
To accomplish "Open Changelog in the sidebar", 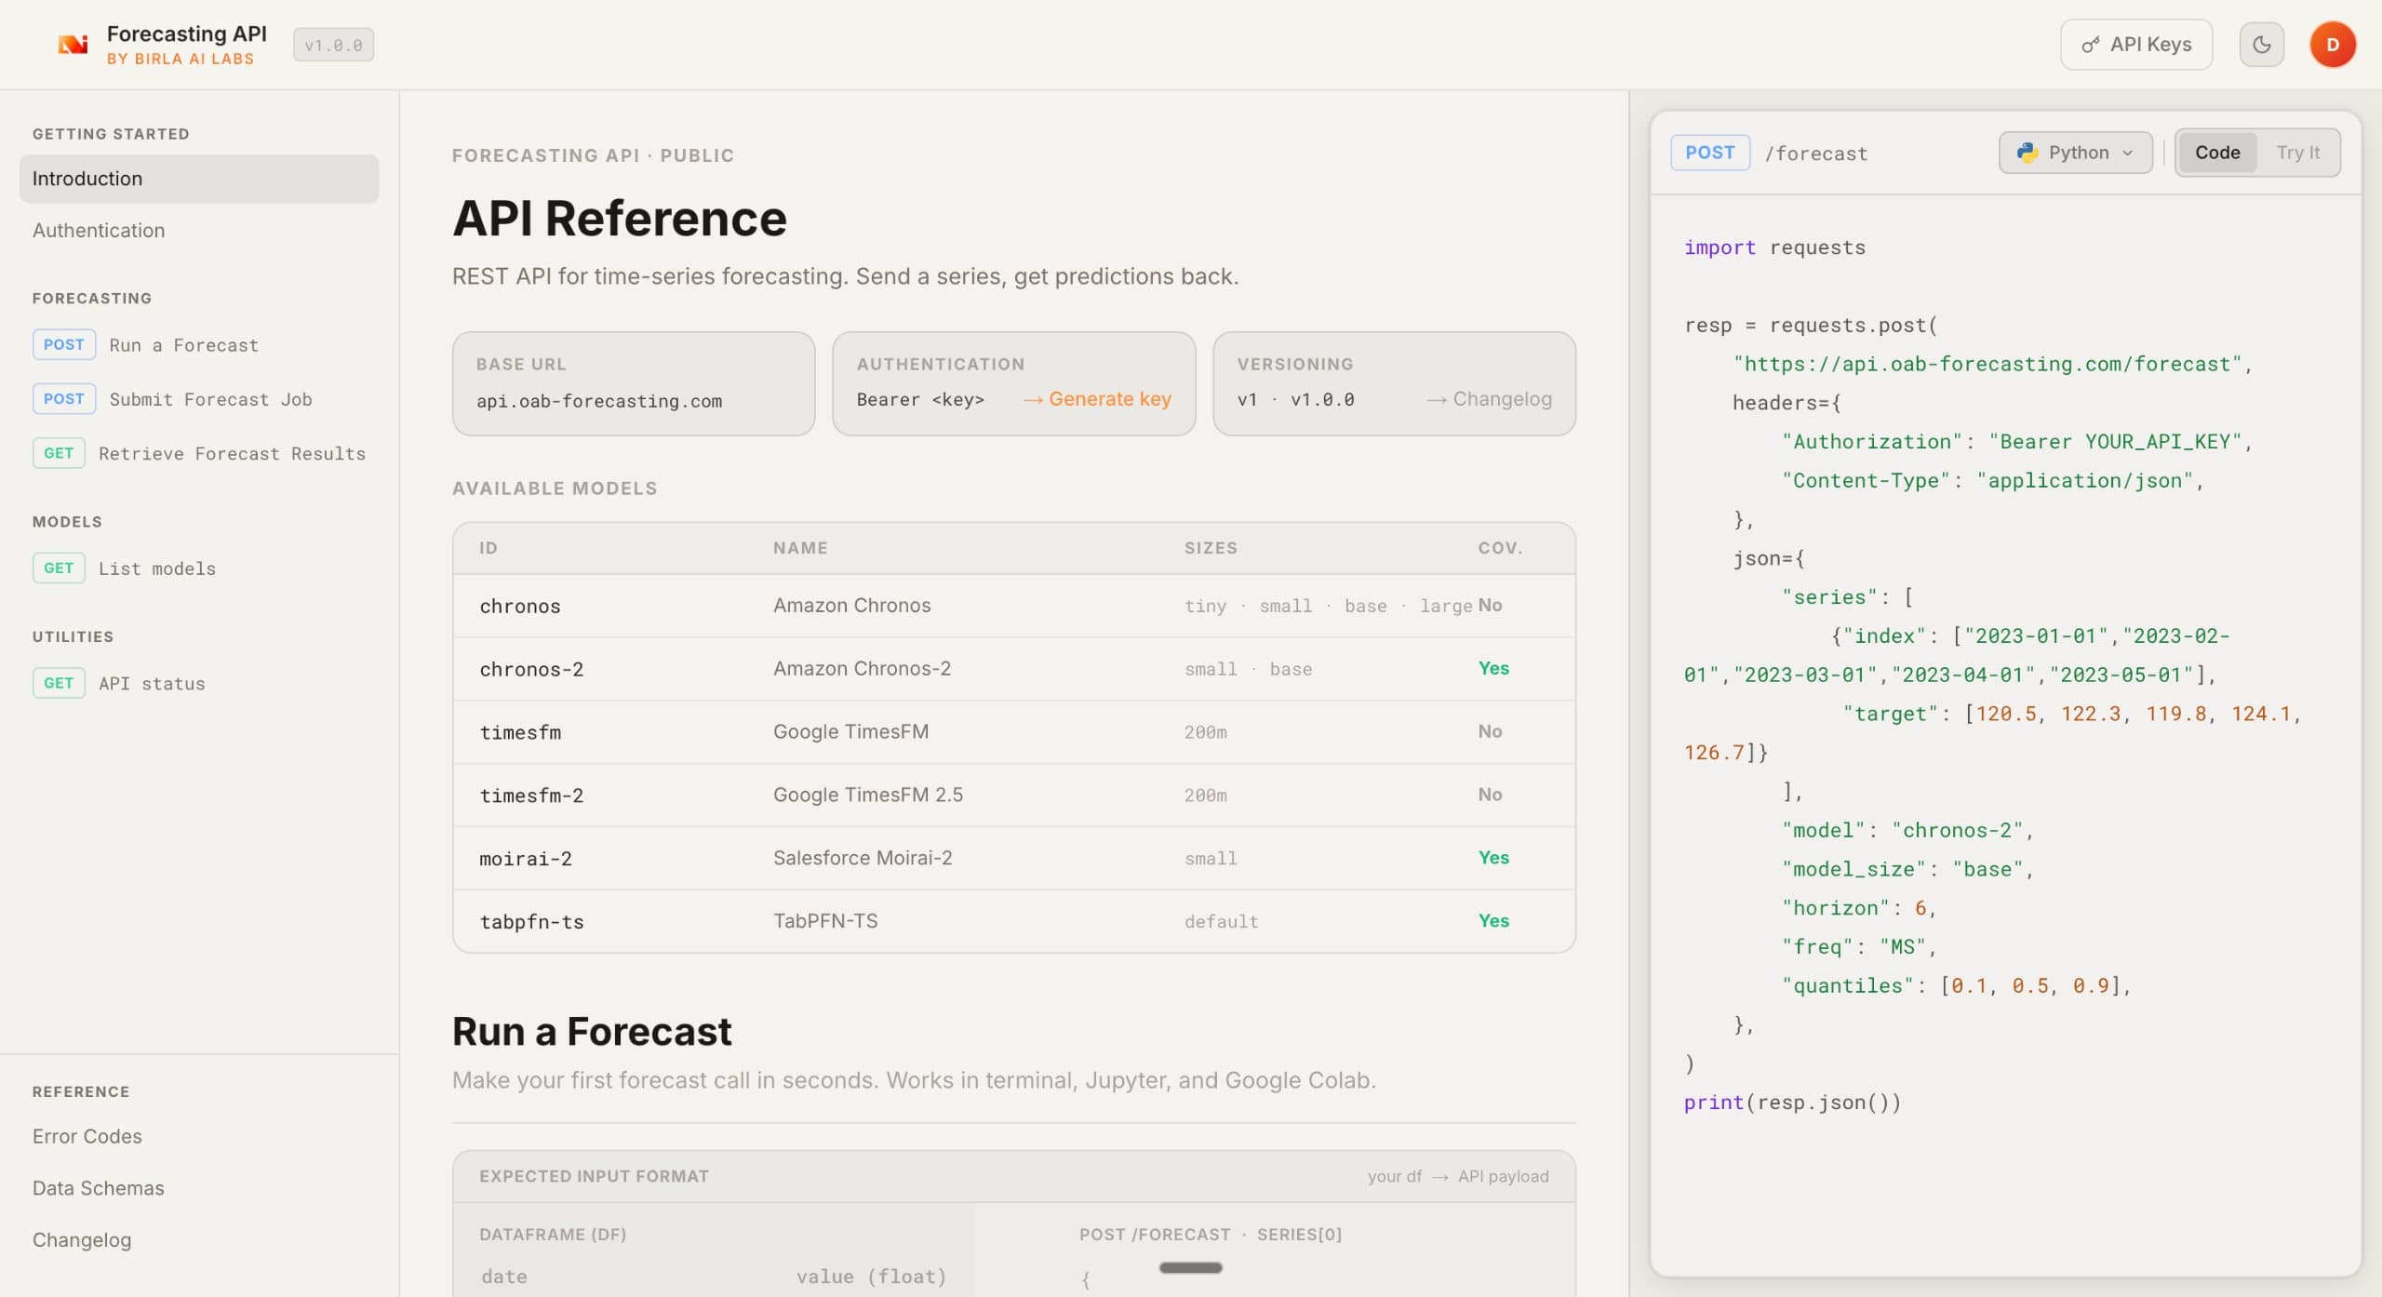I will click(x=82, y=1240).
